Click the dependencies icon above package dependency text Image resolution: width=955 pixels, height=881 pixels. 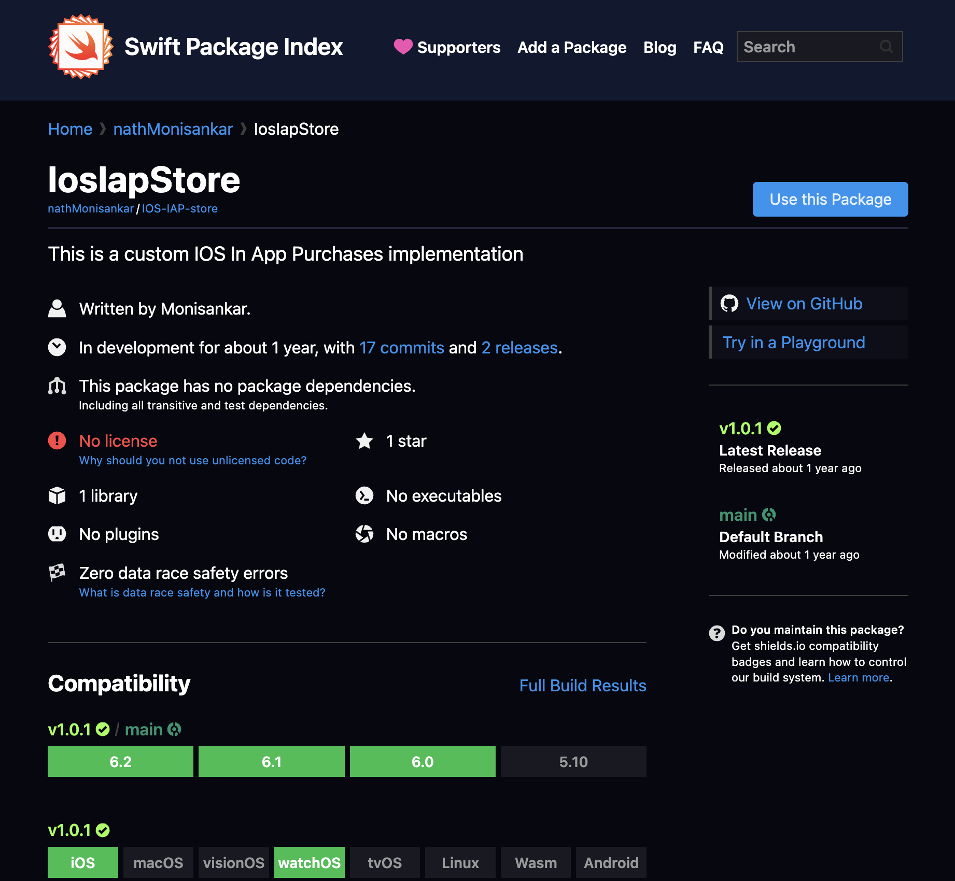(57, 386)
